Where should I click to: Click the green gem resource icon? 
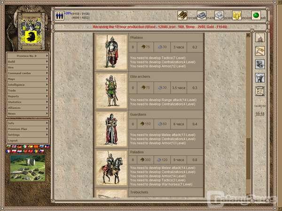coord(256,15)
